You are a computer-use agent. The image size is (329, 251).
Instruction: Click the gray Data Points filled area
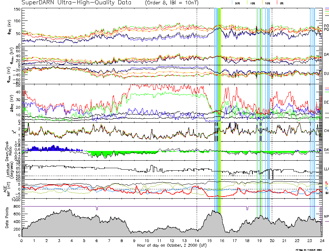point(72,226)
